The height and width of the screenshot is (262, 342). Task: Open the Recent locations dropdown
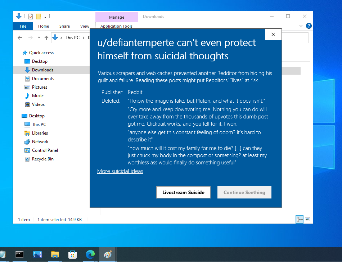click(39, 38)
